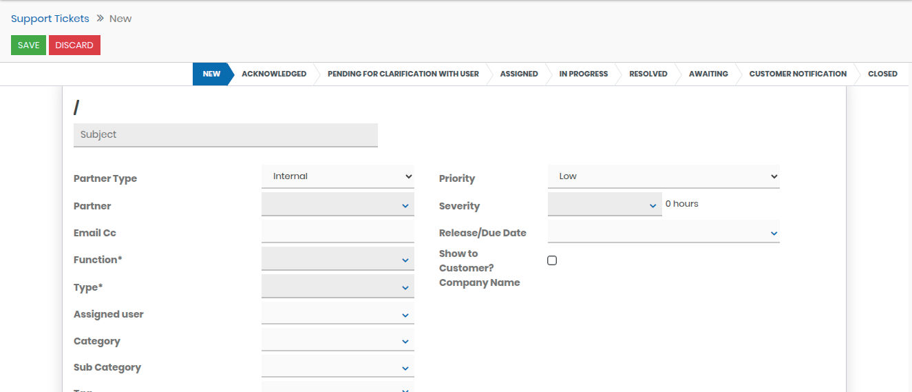
Task: Select the In Progress stage
Action: coord(583,74)
